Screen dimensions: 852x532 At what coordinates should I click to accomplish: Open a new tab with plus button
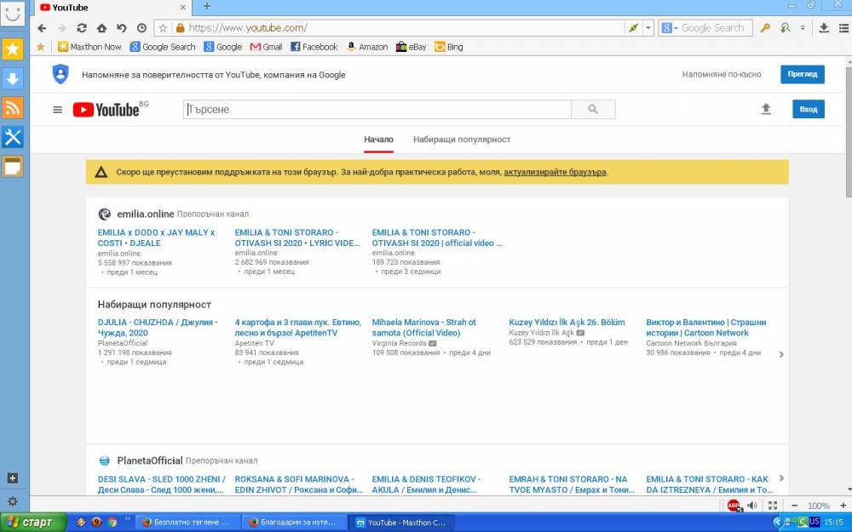point(206,7)
